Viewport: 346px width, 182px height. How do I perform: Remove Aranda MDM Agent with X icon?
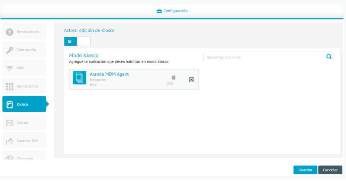click(191, 80)
